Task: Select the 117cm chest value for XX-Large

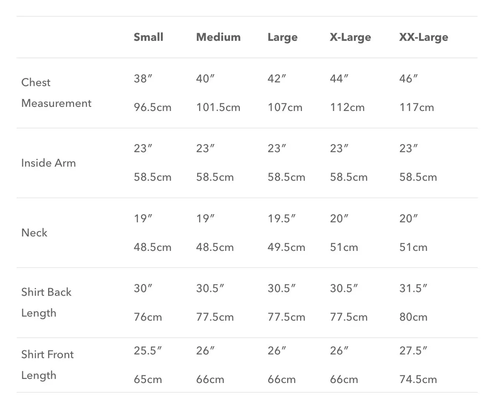Action: tap(416, 108)
